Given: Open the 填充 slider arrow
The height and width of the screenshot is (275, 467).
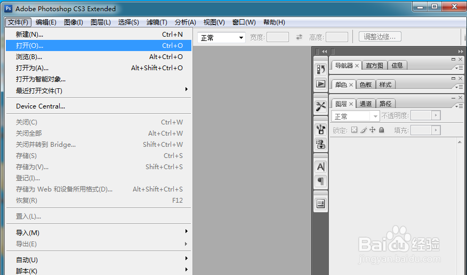Looking at the screenshot, I should [436, 130].
